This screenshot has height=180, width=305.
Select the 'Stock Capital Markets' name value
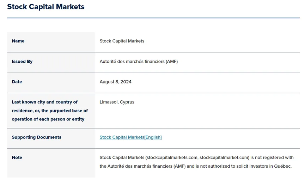tap(122, 41)
